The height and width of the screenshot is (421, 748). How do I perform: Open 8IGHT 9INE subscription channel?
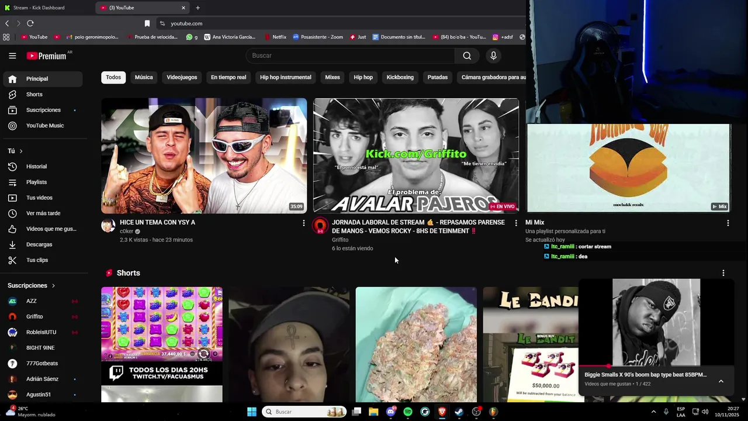[x=43, y=348]
